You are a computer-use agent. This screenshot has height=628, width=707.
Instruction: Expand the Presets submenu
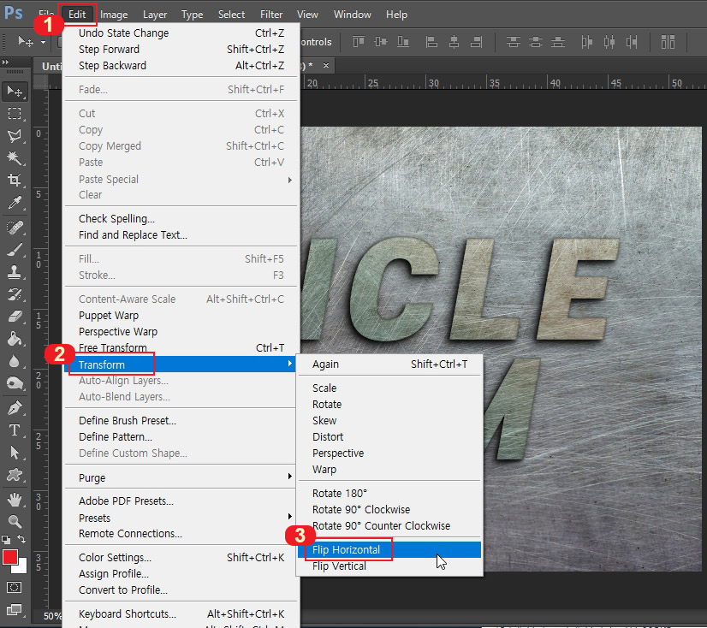[x=181, y=518]
